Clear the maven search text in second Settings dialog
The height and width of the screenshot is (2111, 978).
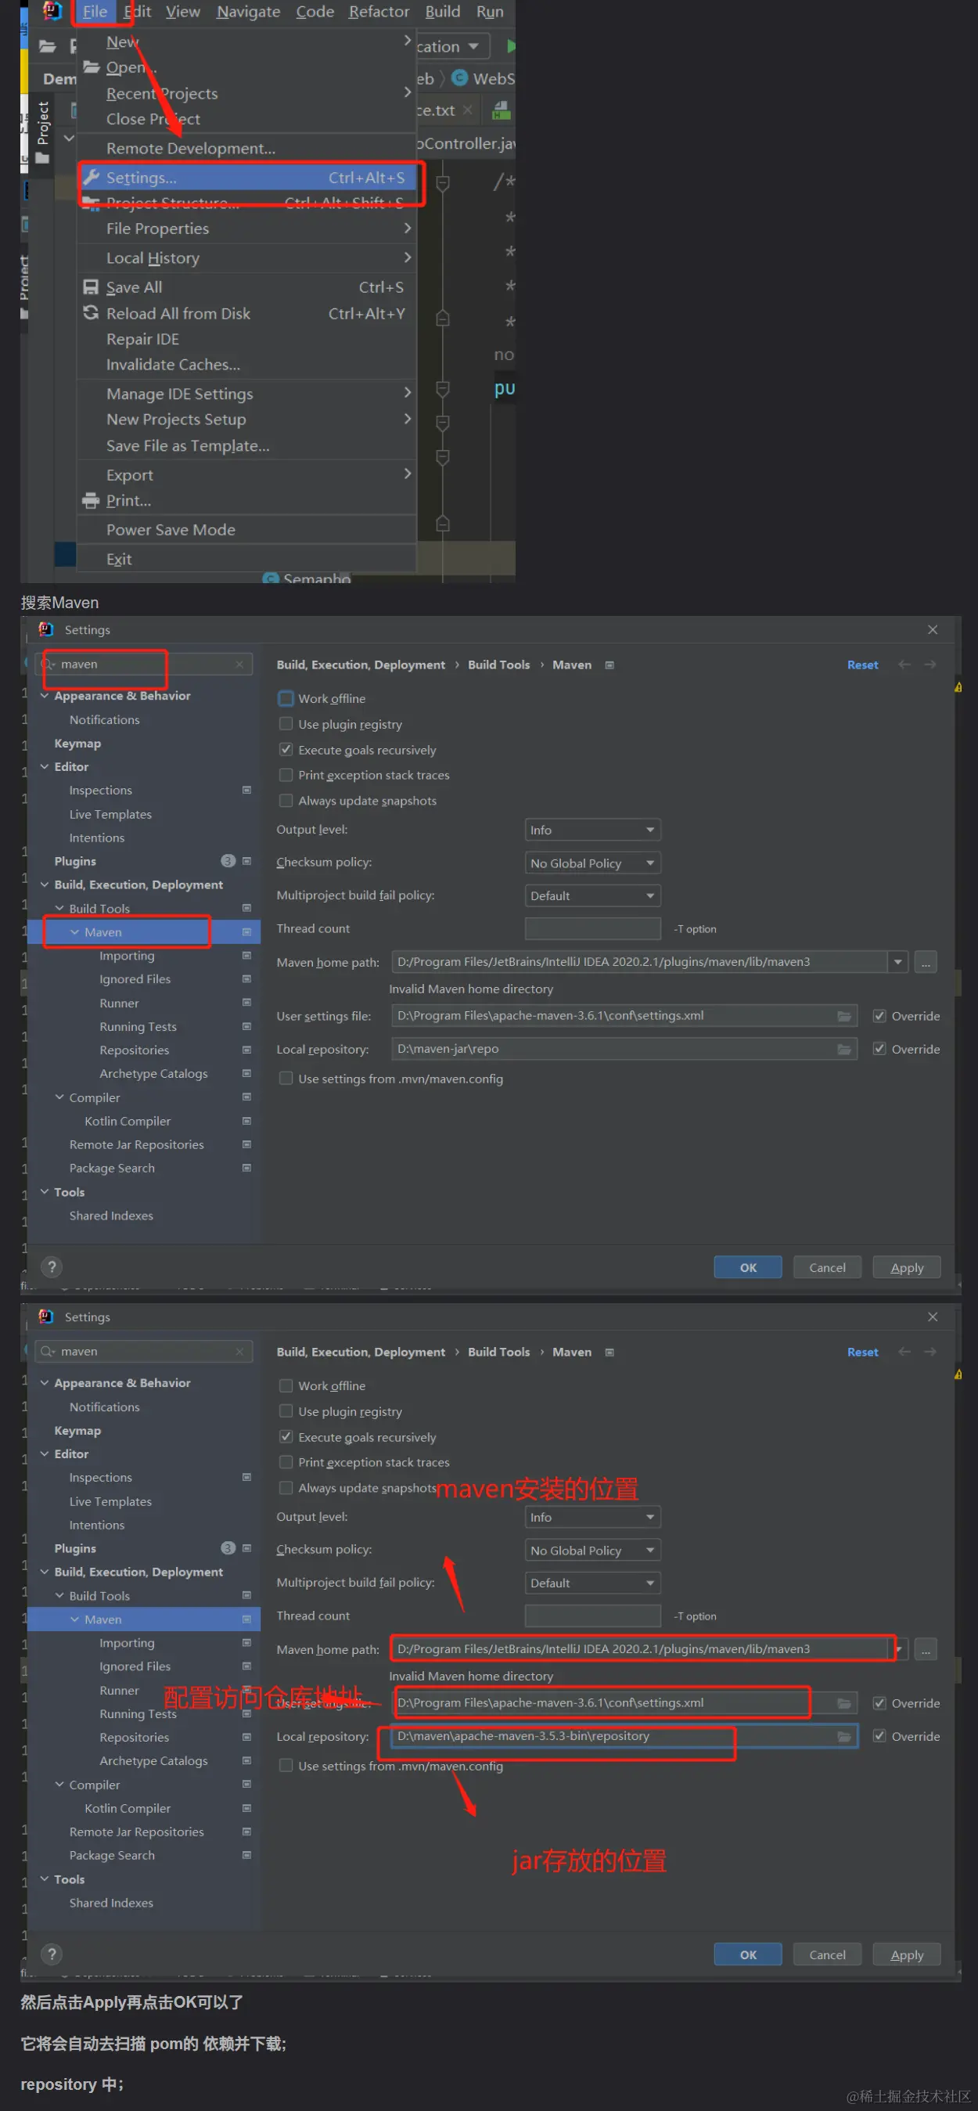click(x=239, y=1351)
